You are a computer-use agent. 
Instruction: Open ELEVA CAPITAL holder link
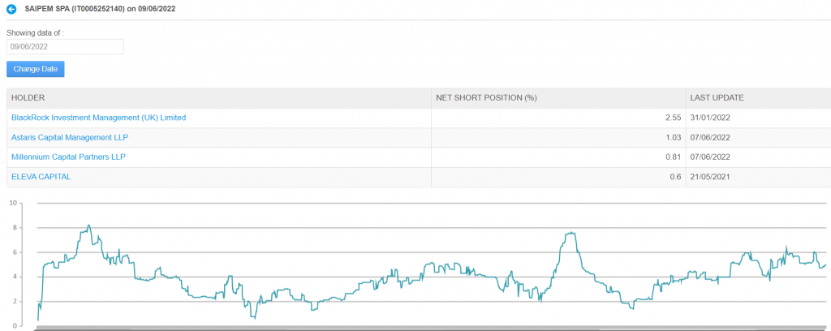41,177
